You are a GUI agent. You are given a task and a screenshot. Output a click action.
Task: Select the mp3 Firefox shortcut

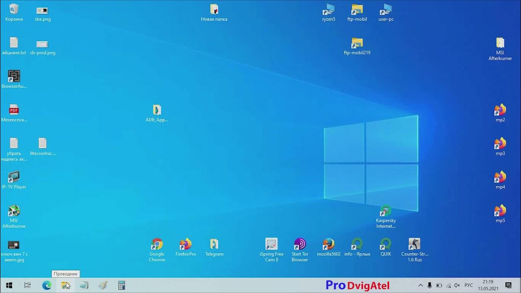point(500,146)
